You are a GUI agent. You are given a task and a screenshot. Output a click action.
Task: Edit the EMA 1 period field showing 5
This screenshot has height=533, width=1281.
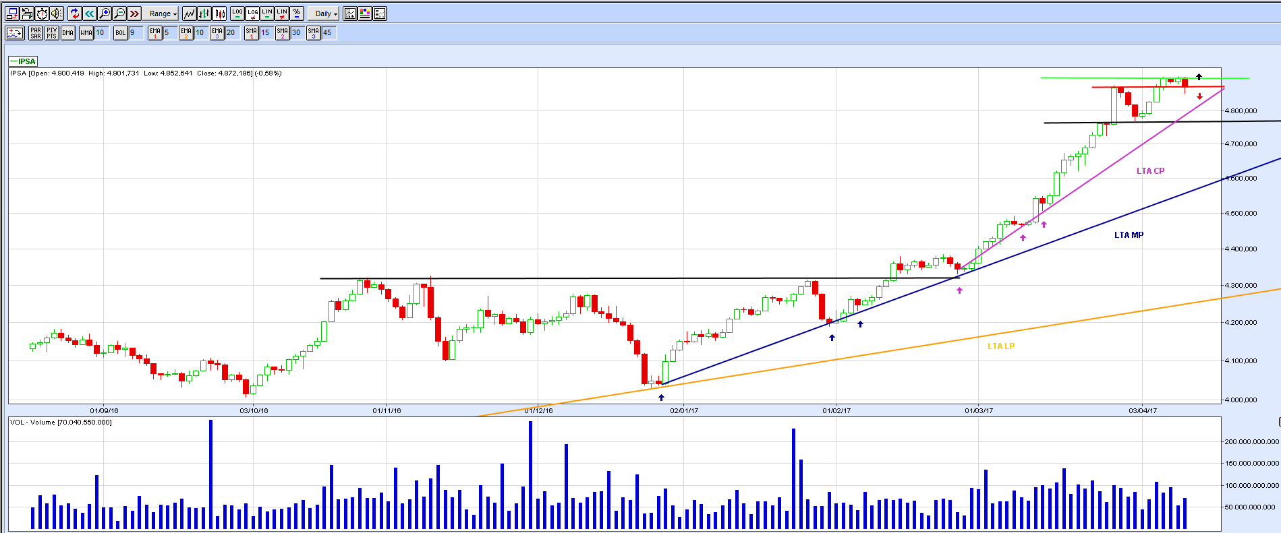pos(170,33)
